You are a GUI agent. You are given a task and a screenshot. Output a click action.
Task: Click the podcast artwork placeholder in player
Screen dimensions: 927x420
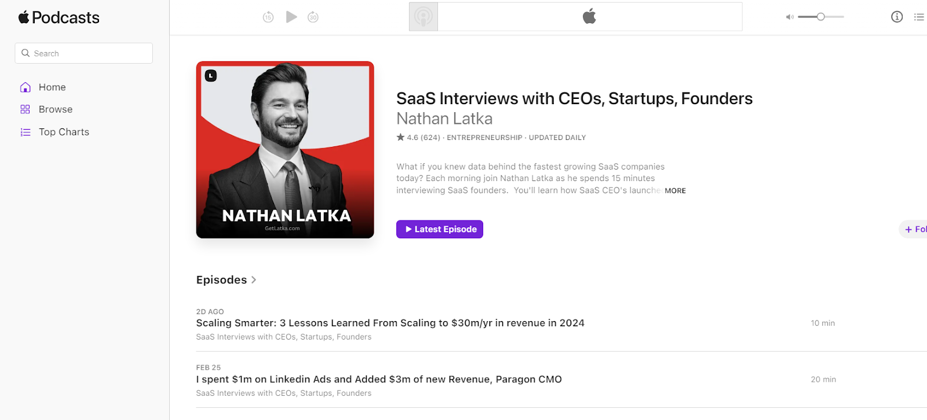[x=424, y=17]
